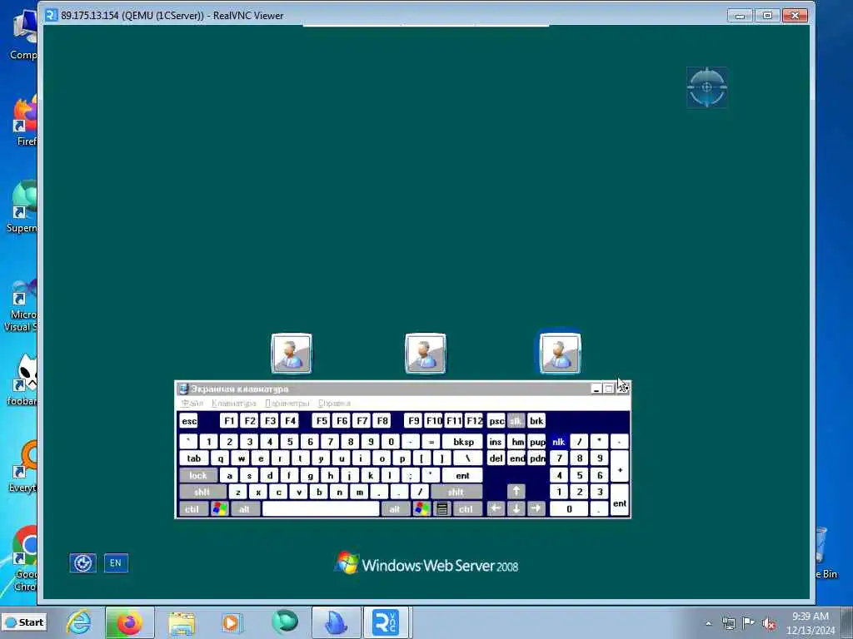Click the letter q key
The width and height of the screenshot is (853, 639).
pyautogui.click(x=220, y=458)
